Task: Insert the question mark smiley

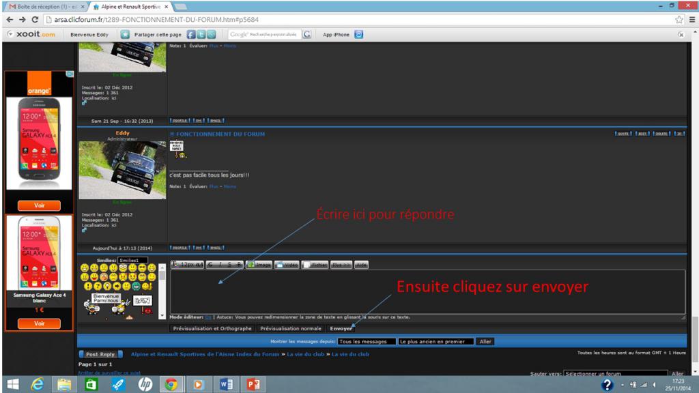Action: point(97,286)
